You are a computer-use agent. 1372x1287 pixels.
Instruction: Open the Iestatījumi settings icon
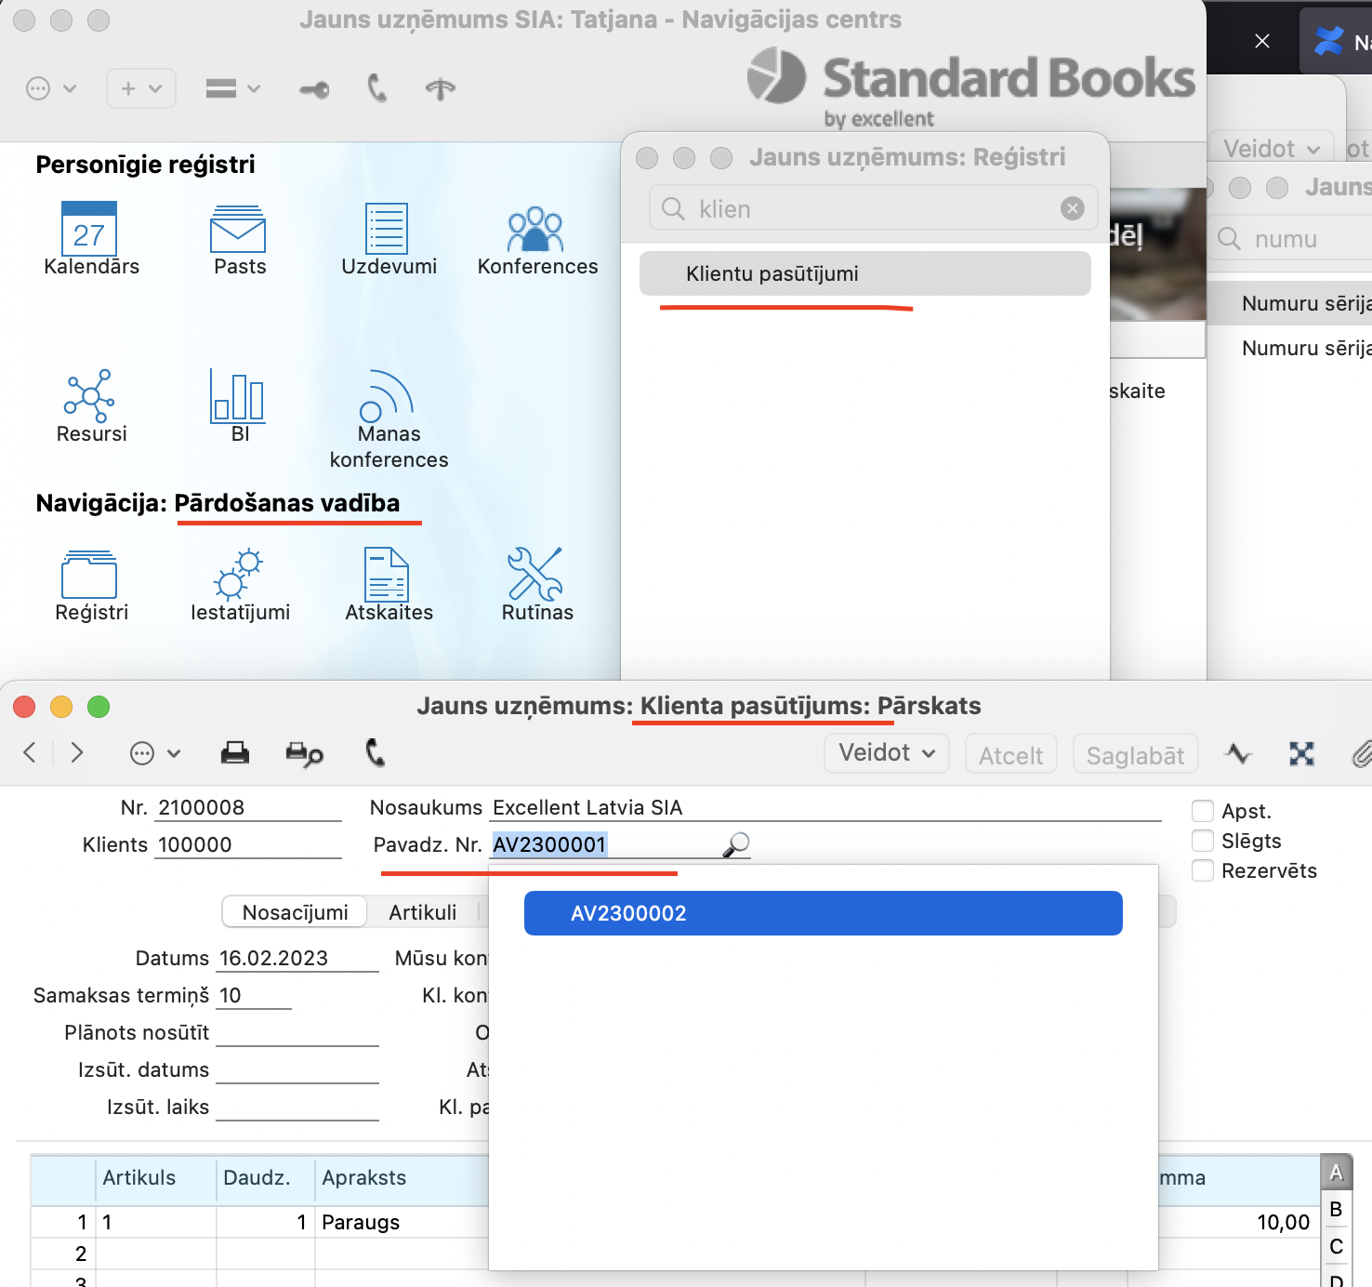point(239,574)
